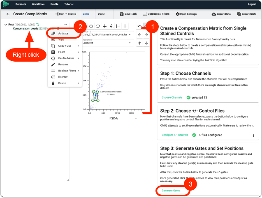Choose View from the context menu
Image resolution: width=262 pixels, height=198 pixels.
pos(65,39)
